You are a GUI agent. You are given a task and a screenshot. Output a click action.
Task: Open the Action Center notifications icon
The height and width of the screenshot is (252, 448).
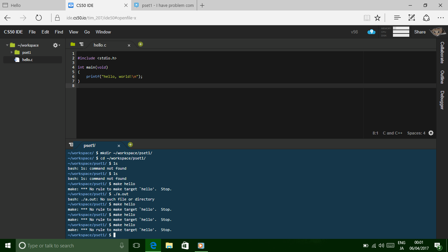point(438,245)
